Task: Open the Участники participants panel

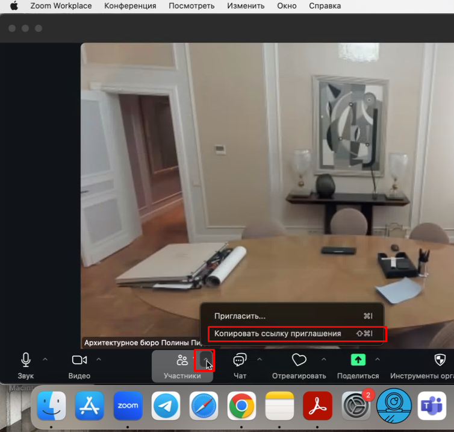Action: [x=181, y=361]
